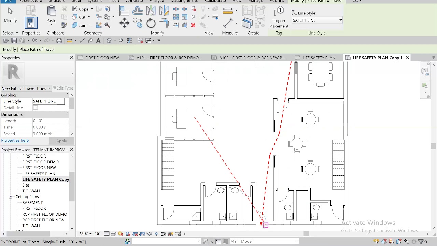Toggle Visual Style in view control bar
The height and width of the screenshot is (246, 437).
tap(113, 234)
